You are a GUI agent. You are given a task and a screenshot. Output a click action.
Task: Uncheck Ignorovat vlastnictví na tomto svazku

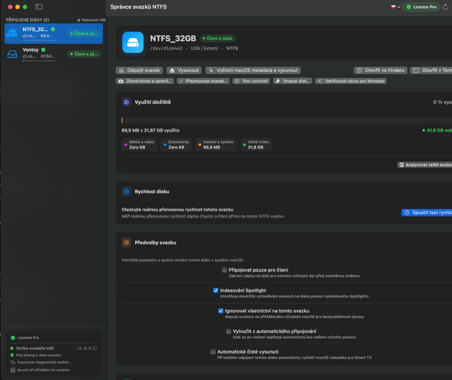pos(221,311)
